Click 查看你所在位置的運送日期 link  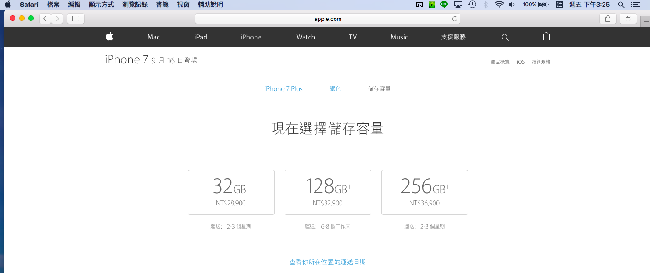pos(328,262)
